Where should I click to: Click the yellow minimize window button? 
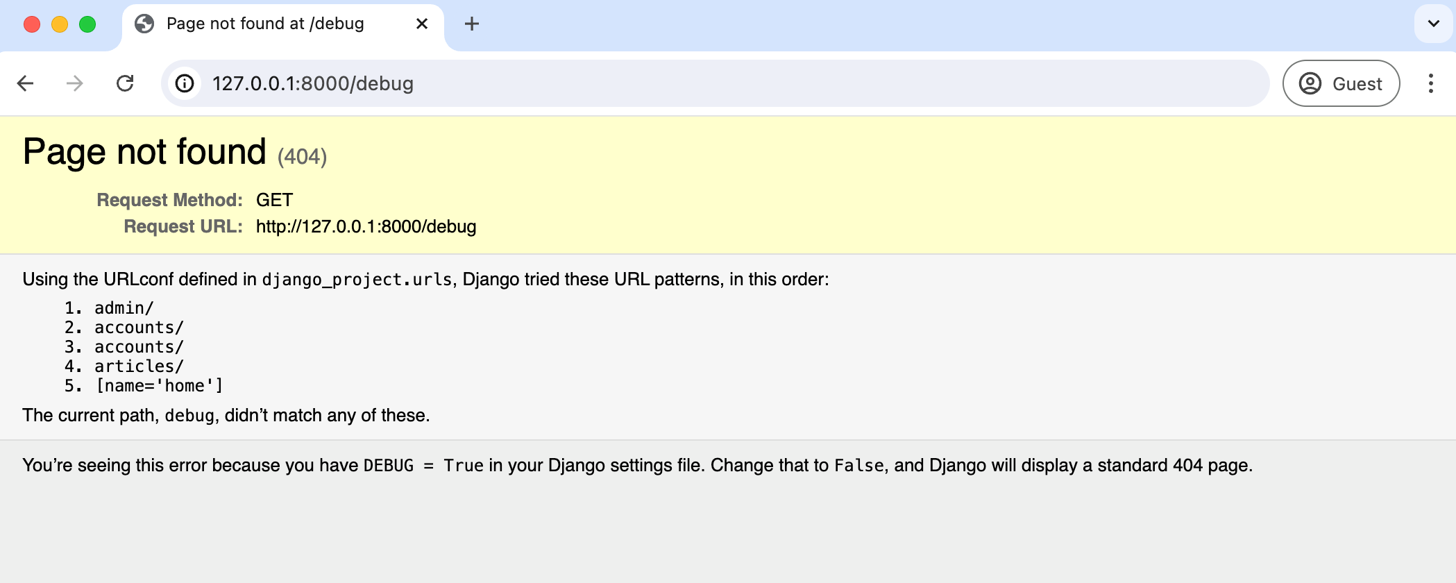pyautogui.click(x=60, y=24)
